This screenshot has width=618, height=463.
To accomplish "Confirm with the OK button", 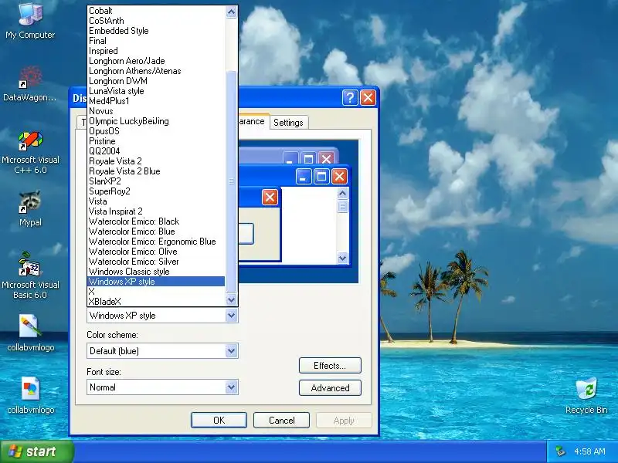I will tap(219, 420).
